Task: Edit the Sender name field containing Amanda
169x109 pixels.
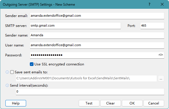Action: (x=97, y=35)
